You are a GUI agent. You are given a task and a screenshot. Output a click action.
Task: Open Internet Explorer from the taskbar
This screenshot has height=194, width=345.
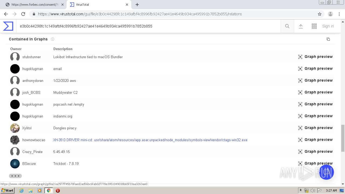coord(22,190)
